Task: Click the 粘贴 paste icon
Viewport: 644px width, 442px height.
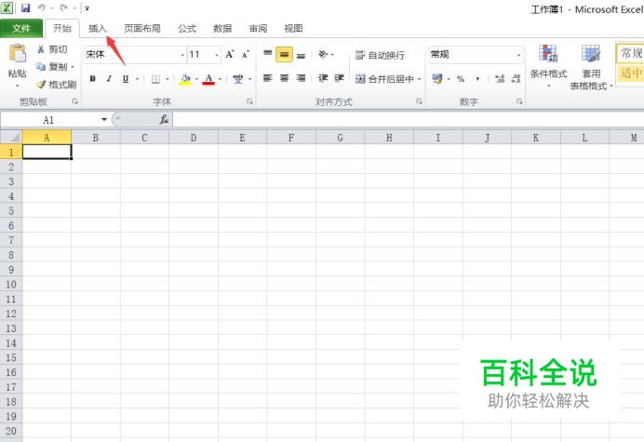Action: coord(18,54)
